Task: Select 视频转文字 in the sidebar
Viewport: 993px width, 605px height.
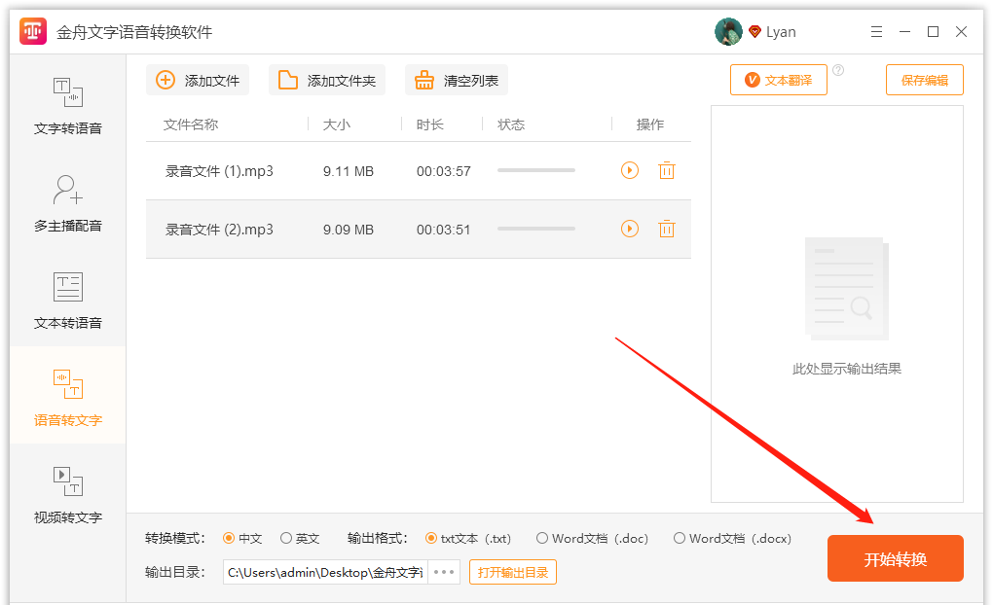Action: tap(68, 494)
